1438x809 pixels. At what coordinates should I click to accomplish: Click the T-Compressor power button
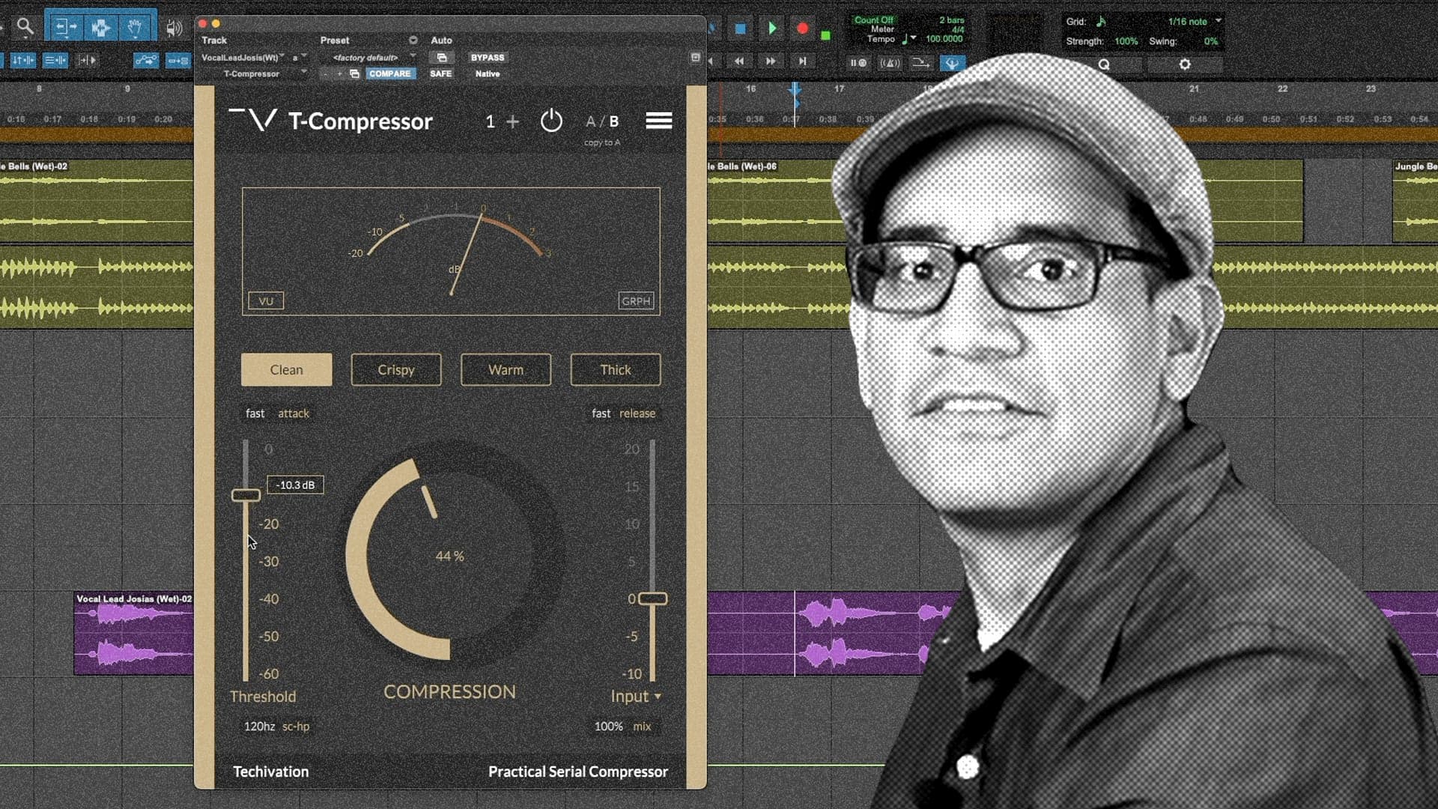click(552, 121)
